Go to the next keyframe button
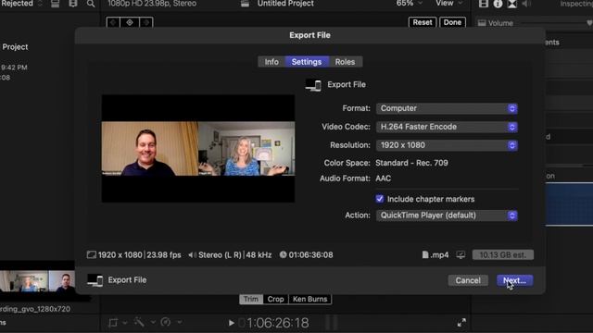Viewport: 593px width, 333px height. 146,22
